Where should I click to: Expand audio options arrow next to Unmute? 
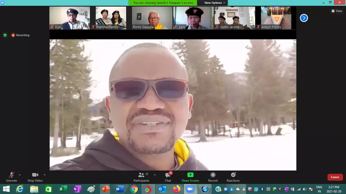tap(20, 175)
